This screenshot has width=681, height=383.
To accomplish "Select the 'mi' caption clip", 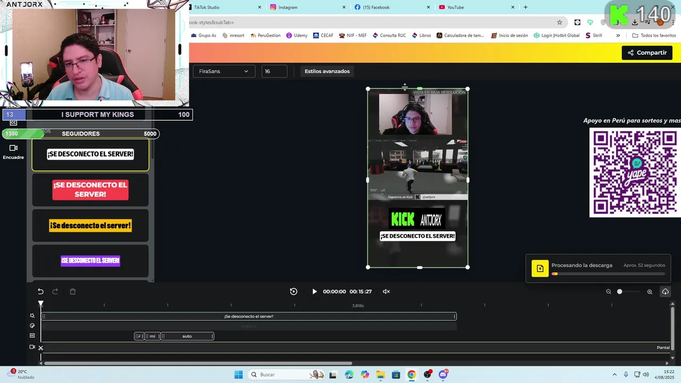I will click(x=152, y=336).
